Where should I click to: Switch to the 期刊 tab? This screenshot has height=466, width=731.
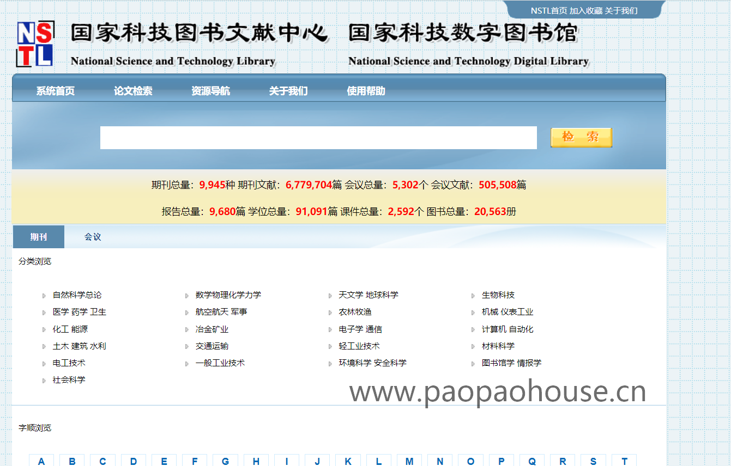[x=38, y=237]
